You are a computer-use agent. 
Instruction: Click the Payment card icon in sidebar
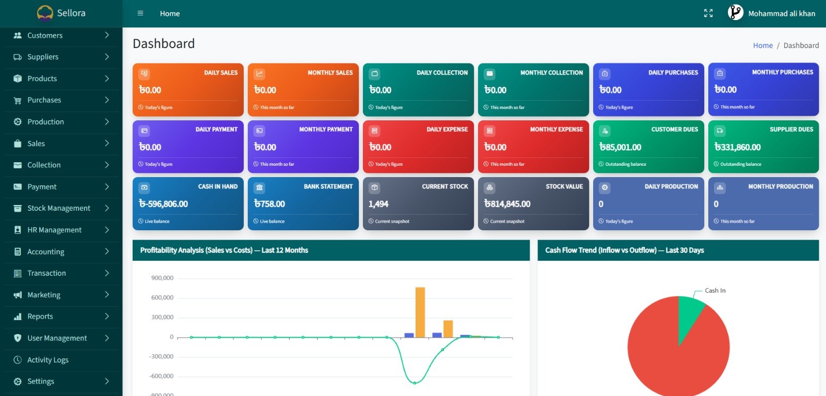coord(18,187)
